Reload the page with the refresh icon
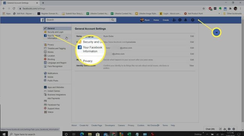 [x=14, y=9]
